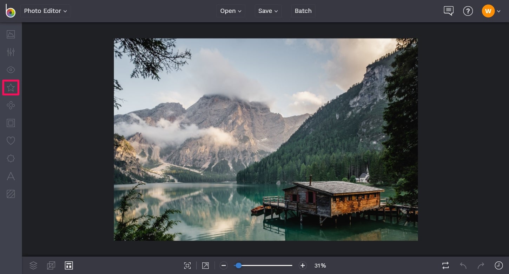Toggle fullscreen preview mode
Image resolution: width=509 pixels, height=274 pixels.
click(205, 265)
